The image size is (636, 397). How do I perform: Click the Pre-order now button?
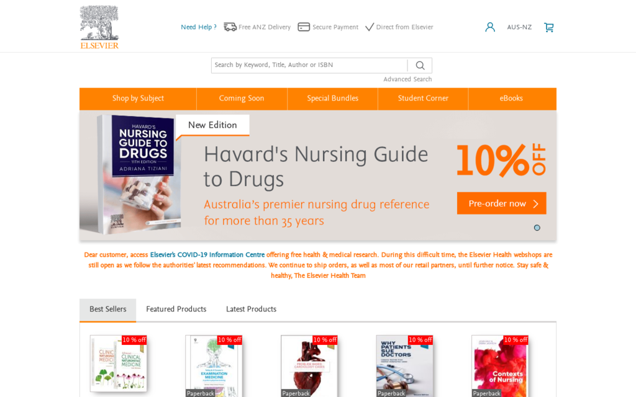tap(501, 203)
